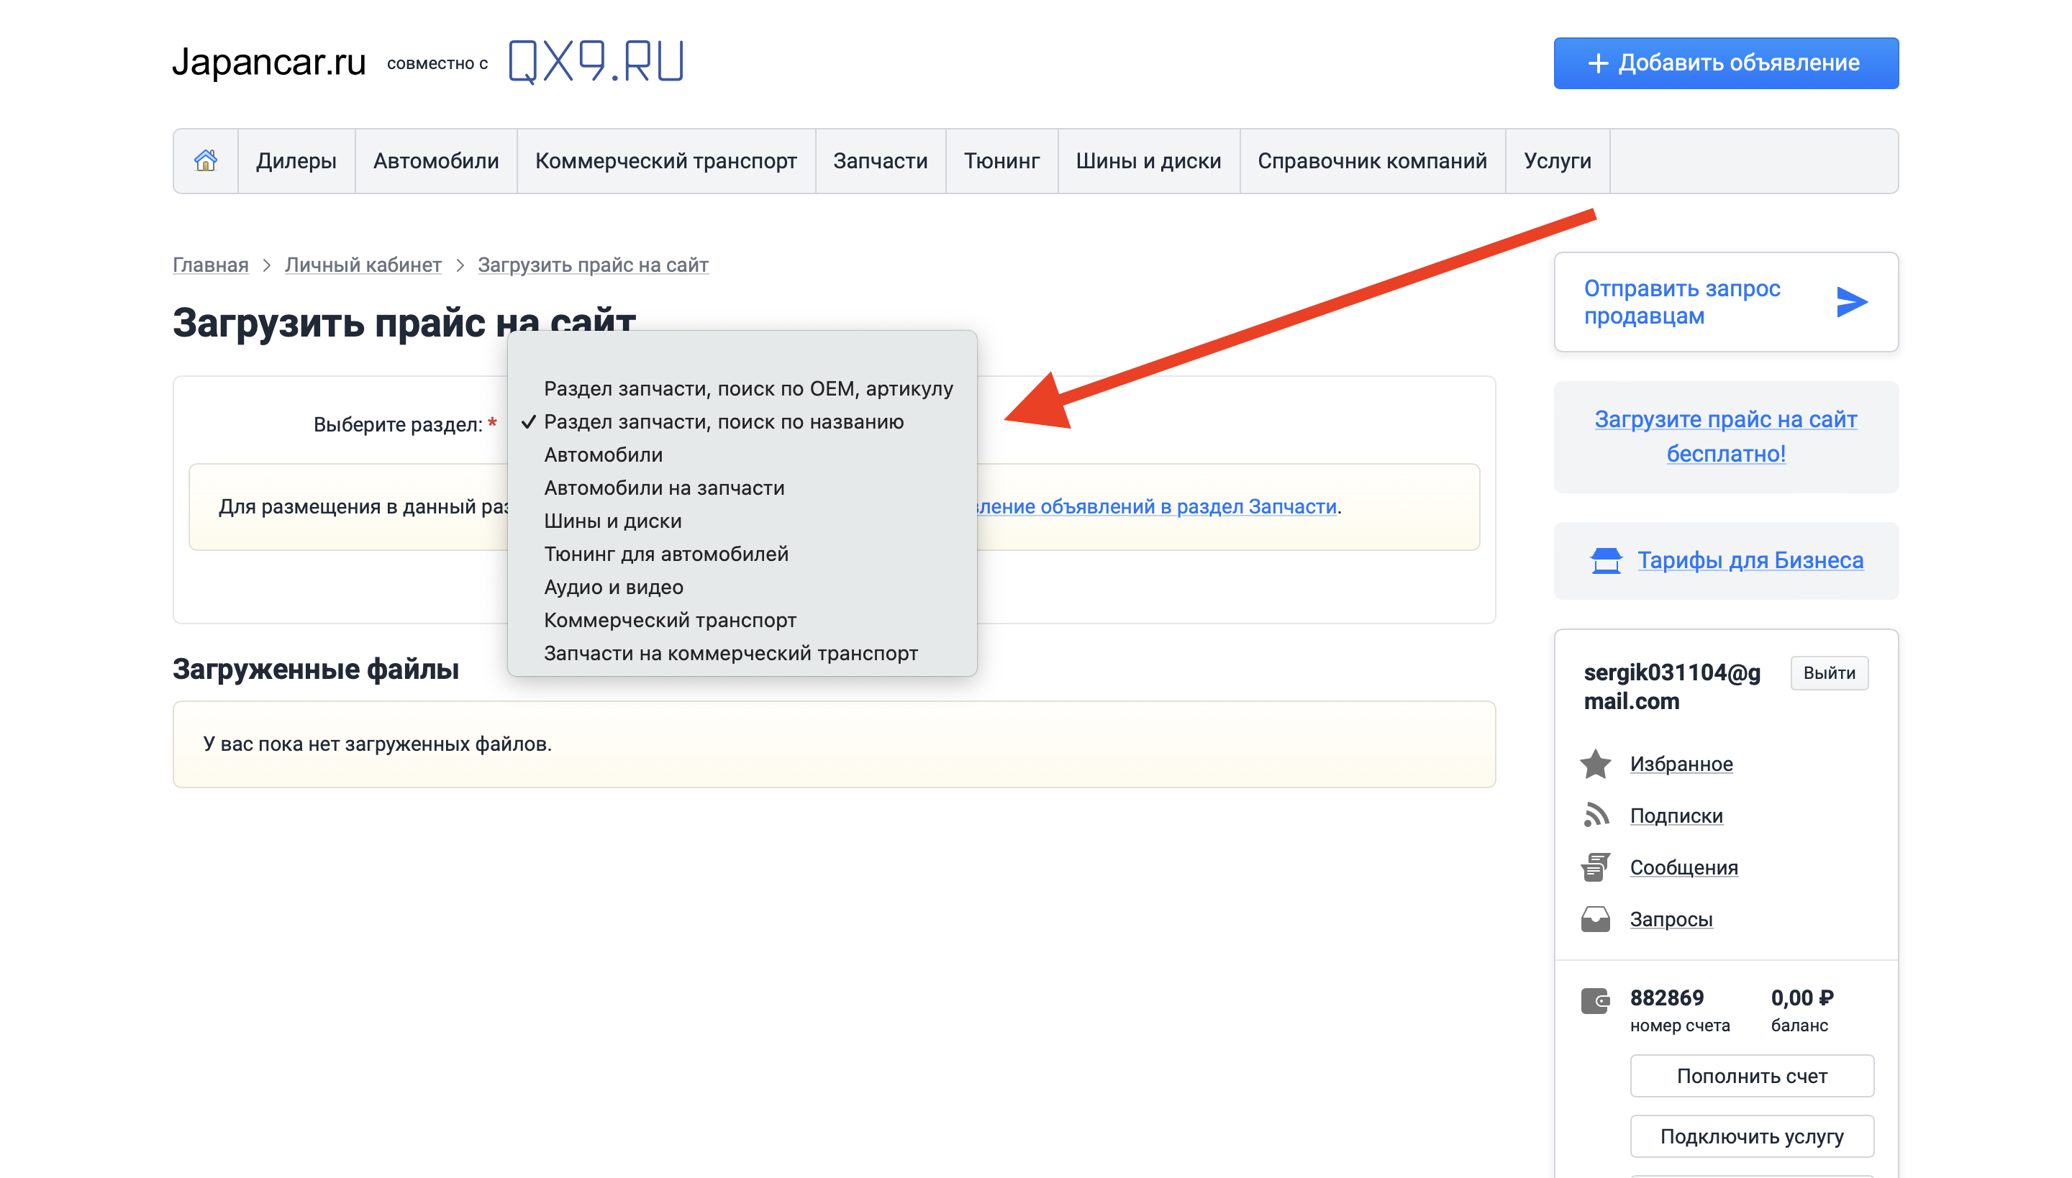Click the inbox icon beside Запросы
2072x1178 pixels.
click(1595, 919)
